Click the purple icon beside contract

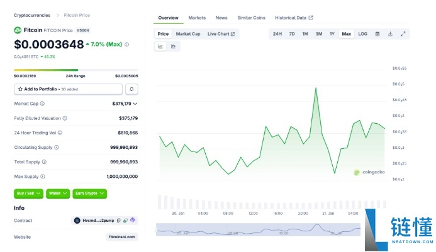[133, 220]
